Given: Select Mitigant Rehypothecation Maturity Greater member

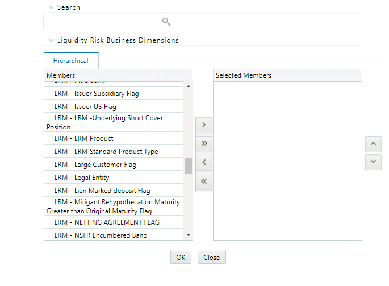Looking at the screenshot, I should (x=114, y=206).
